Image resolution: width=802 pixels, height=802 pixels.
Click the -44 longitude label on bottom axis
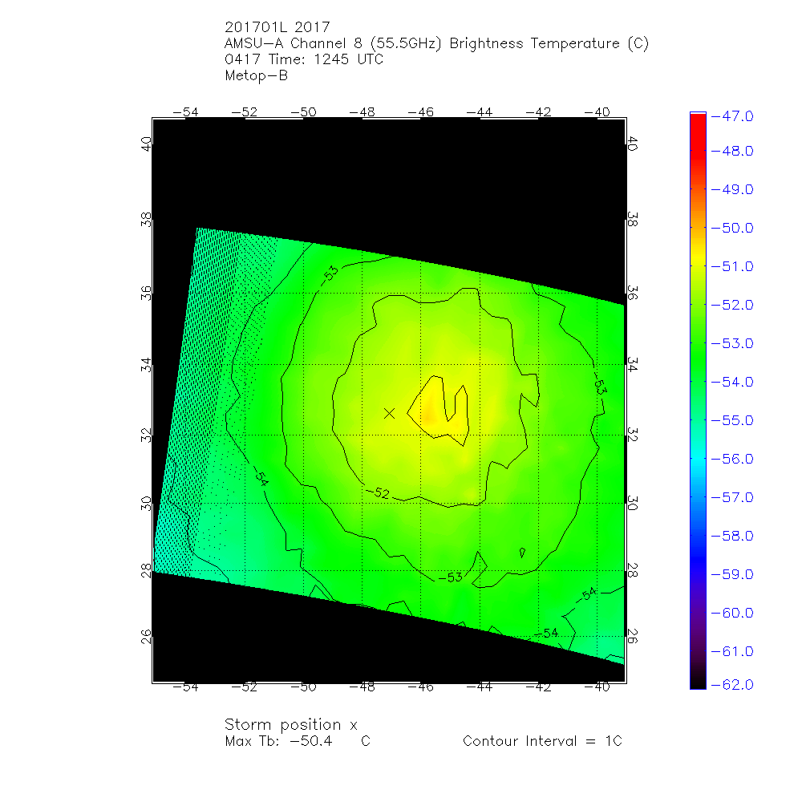point(480,687)
